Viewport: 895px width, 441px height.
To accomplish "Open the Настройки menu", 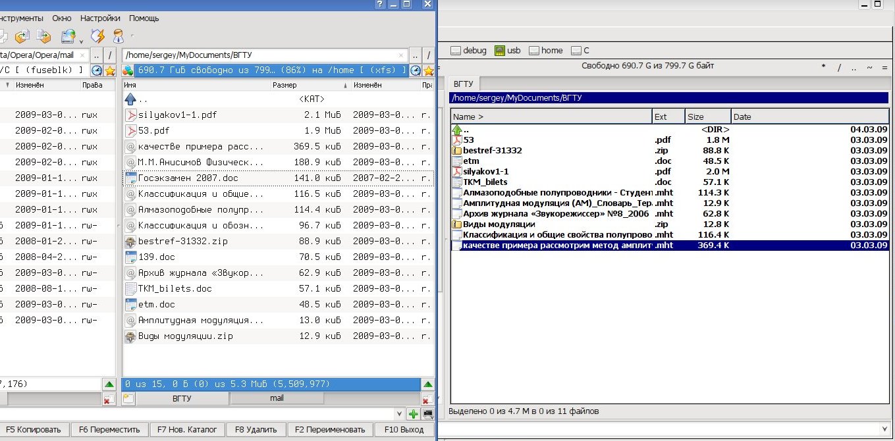I will click(x=100, y=18).
